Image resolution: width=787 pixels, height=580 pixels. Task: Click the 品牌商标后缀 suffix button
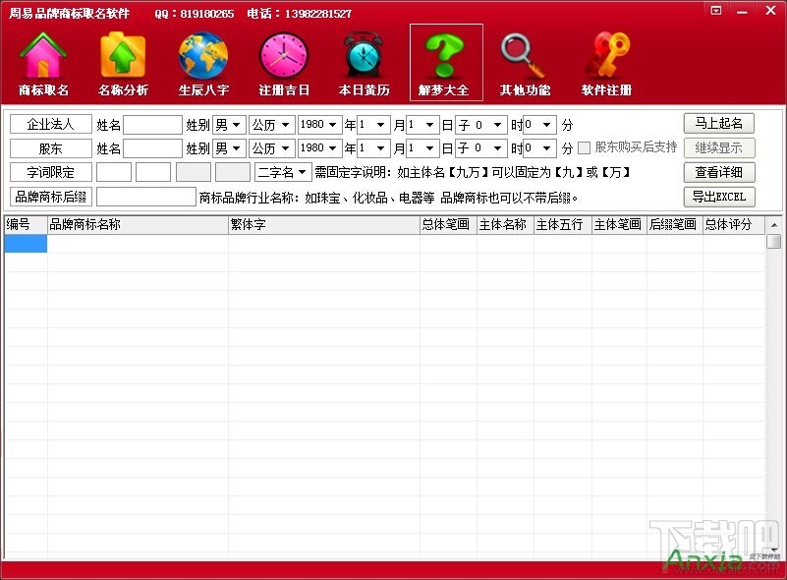[53, 197]
